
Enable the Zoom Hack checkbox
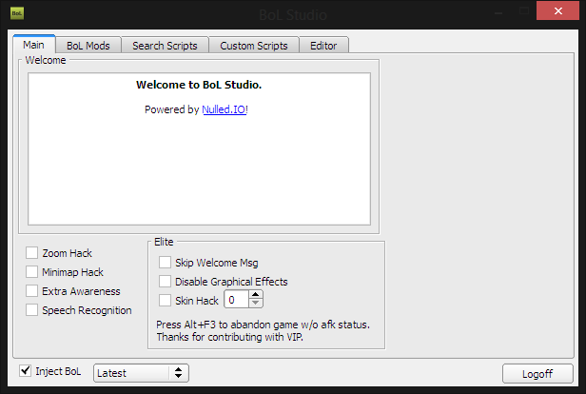(x=31, y=253)
